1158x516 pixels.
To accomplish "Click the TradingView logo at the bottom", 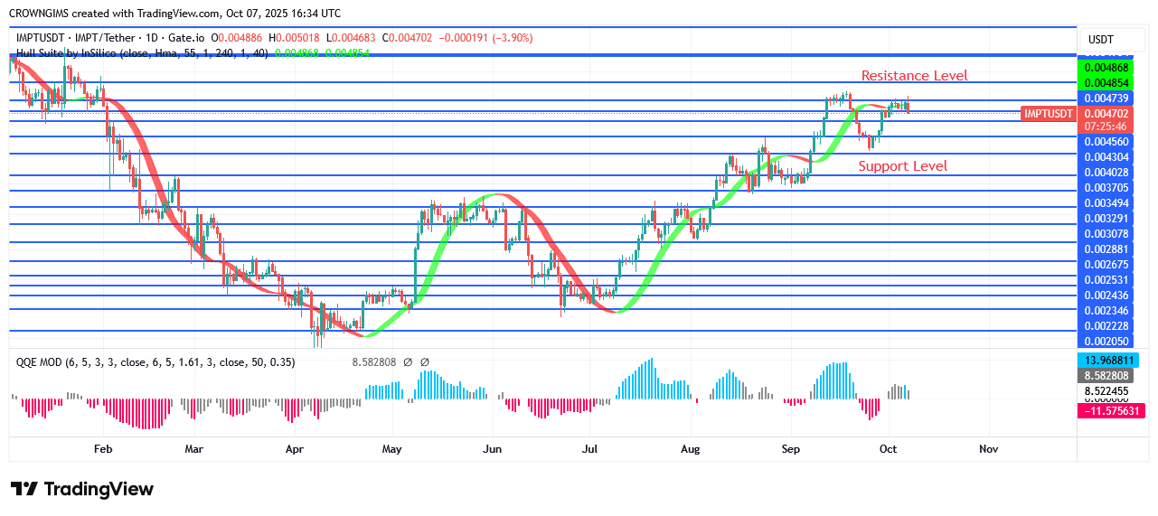I will point(82,489).
